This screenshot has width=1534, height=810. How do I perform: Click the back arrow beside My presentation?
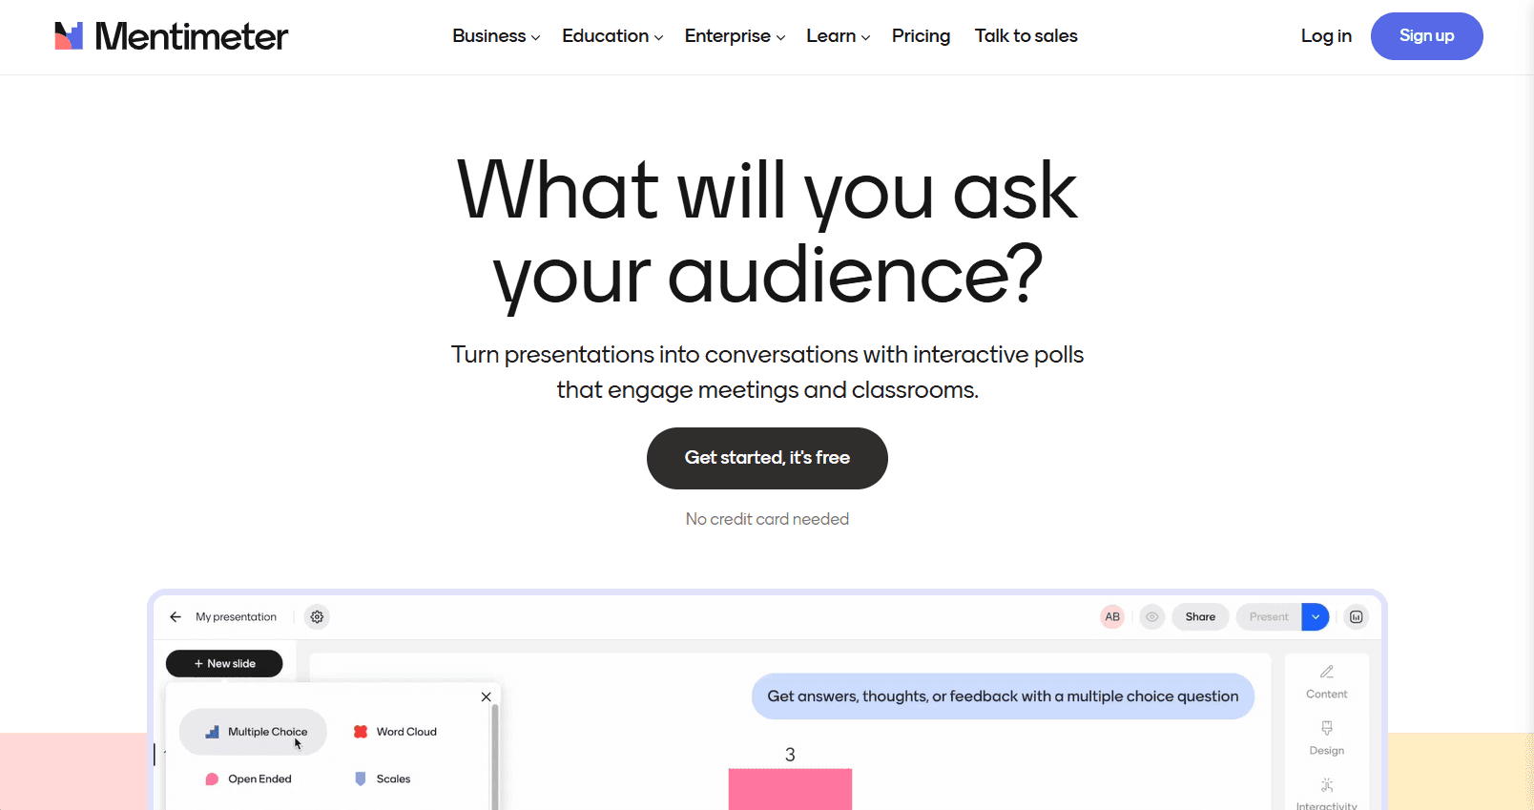(x=176, y=617)
